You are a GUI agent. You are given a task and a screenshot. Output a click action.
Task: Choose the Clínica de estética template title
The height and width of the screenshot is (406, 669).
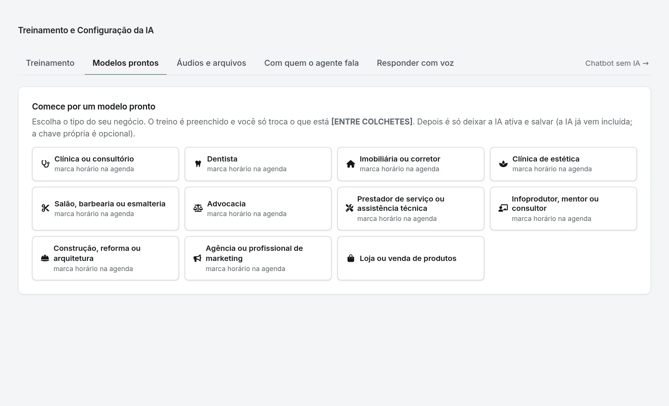click(x=546, y=159)
